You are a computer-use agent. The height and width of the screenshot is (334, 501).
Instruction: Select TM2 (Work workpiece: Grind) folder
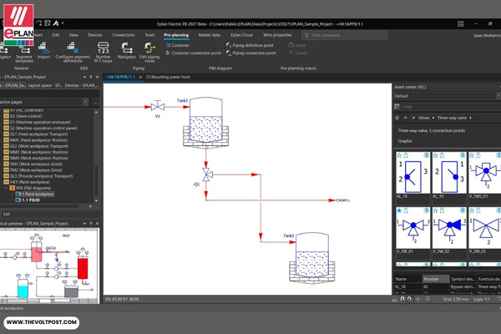tap(36, 170)
